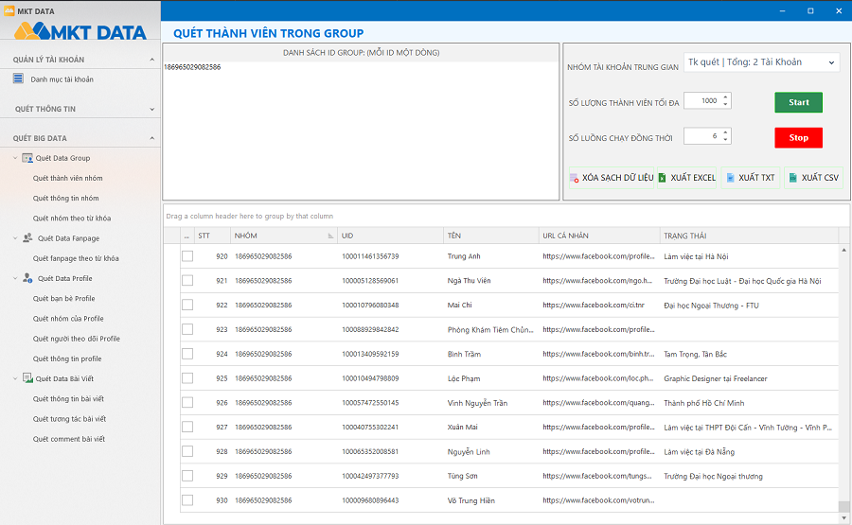Viewport: 852px width, 525px height.
Task: Click the Quét Data Fanpage people icon
Action: click(x=27, y=238)
